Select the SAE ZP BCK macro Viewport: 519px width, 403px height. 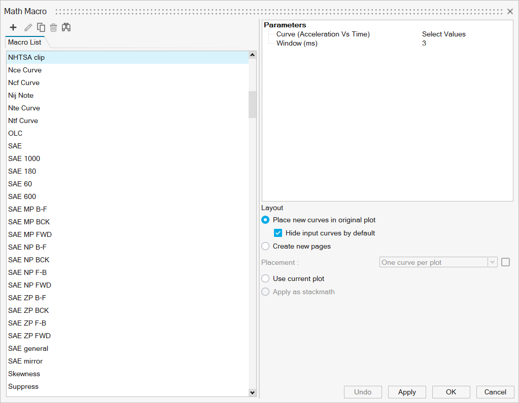tap(127, 310)
